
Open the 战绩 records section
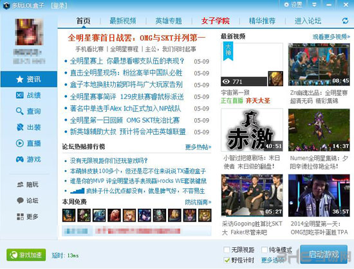point(29,95)
